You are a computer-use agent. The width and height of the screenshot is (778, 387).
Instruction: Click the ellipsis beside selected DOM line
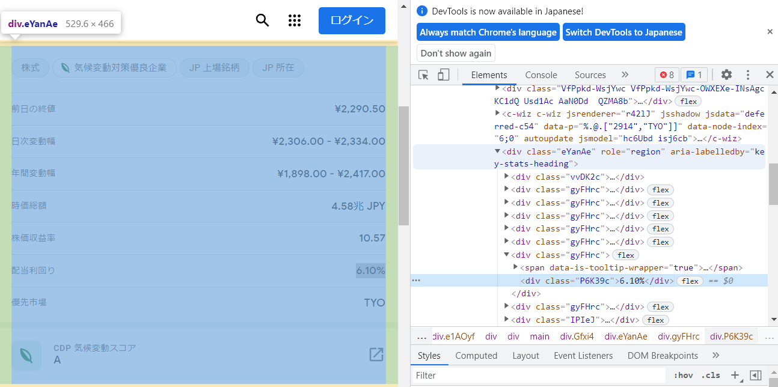coord(416,281)
